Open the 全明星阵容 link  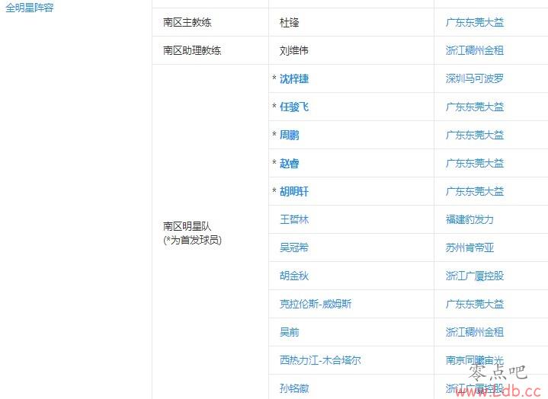[x=30, y=8]
